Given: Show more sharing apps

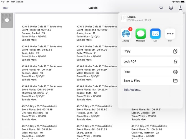Looking at the screenshot, I should click(x=170, y=34).
